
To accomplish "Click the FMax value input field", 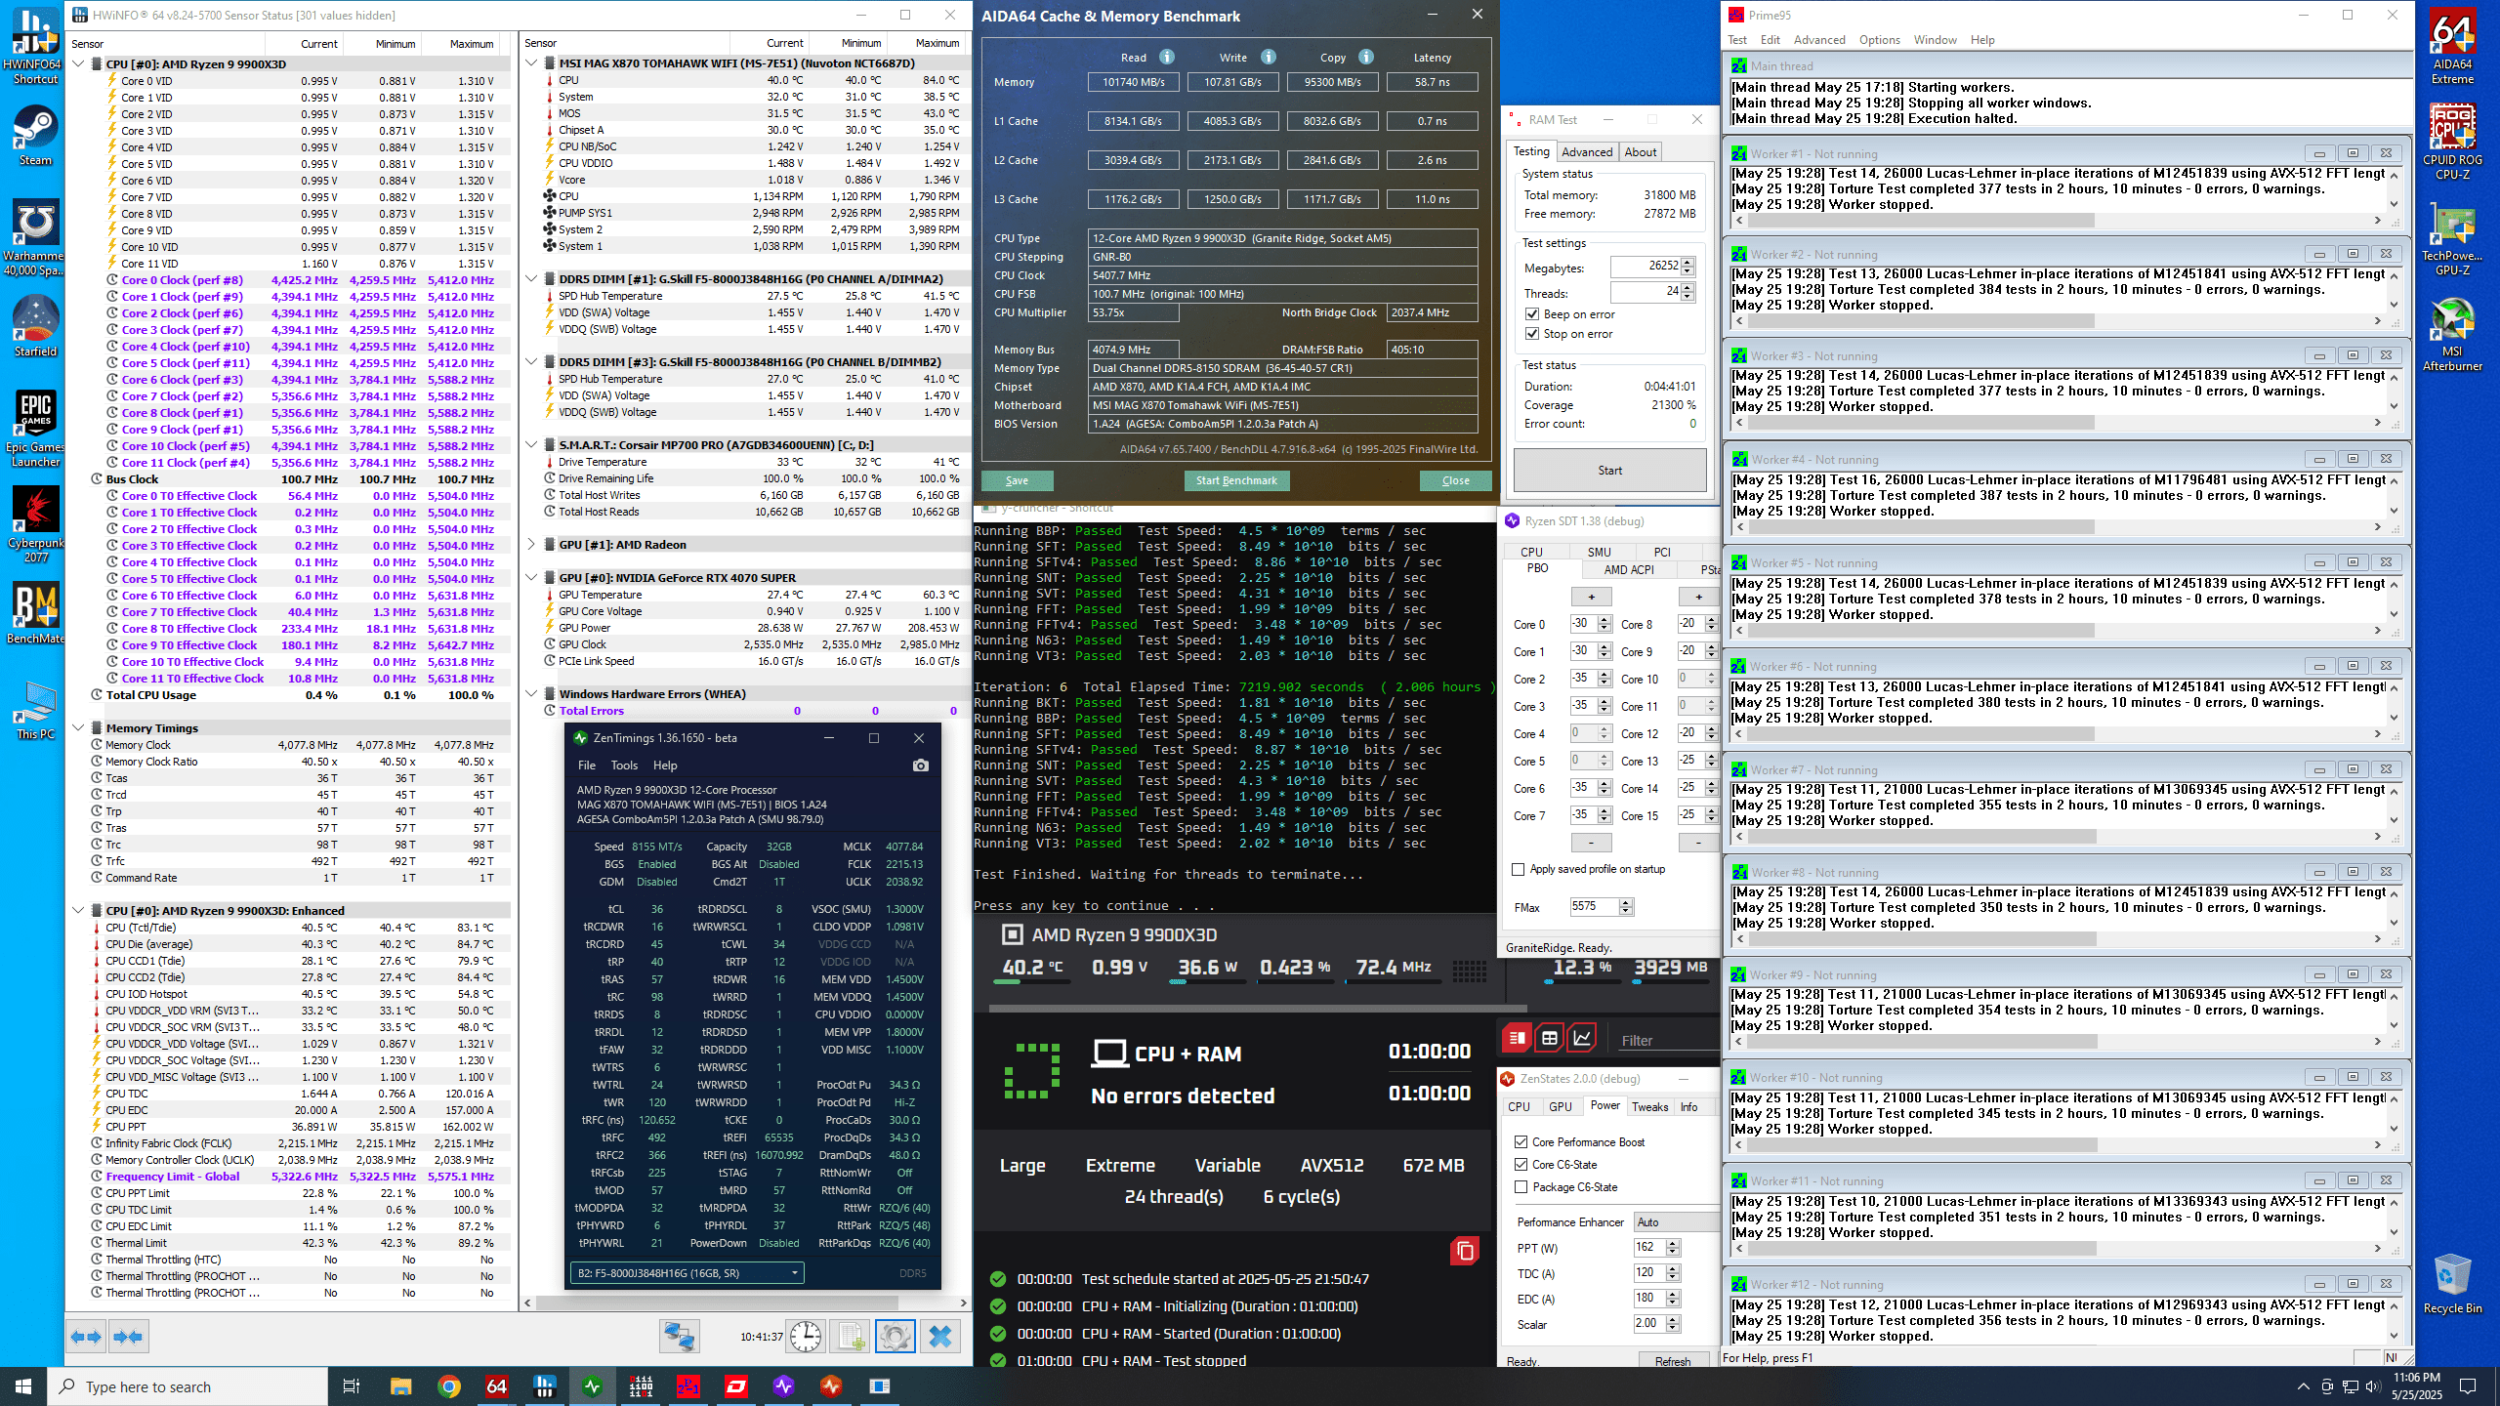I will click(1593, 906).
